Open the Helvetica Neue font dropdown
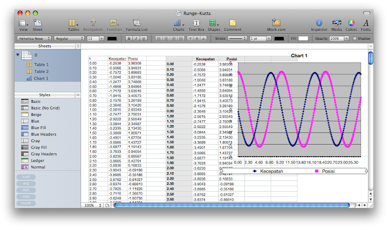 (x=33, y=38)
